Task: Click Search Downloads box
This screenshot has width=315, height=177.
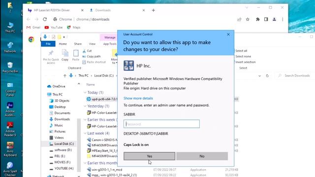Action: 295,76
